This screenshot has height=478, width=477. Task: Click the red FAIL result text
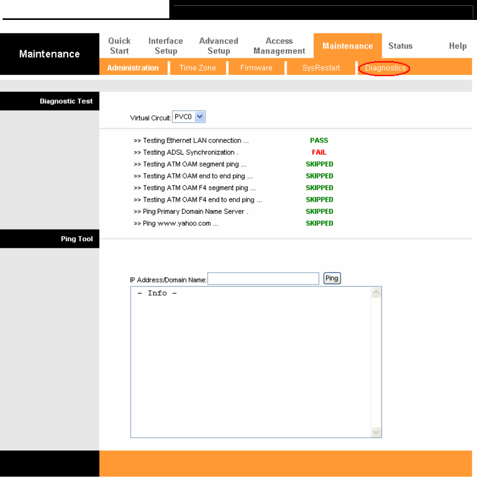(x=319, y=152)
